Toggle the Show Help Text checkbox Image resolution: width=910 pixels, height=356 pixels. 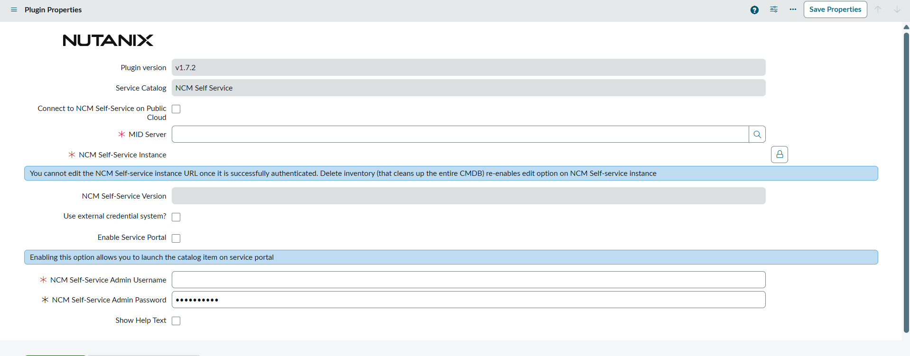click(x=176, y=321)
